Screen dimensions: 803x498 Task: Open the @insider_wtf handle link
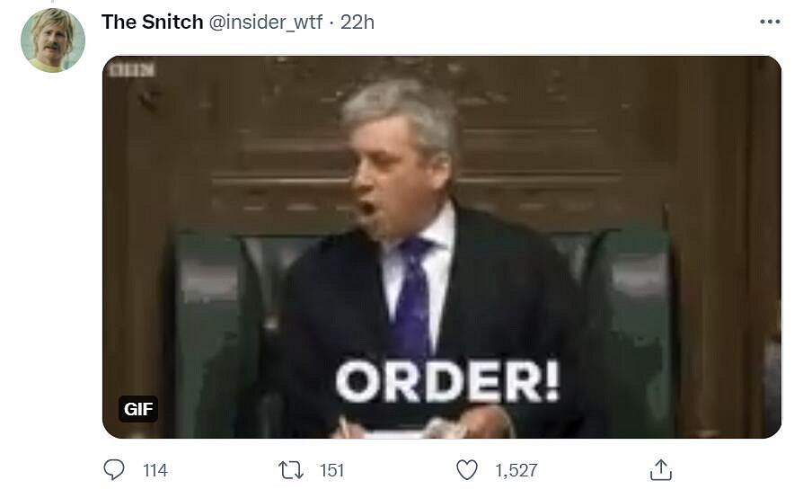pyautogui.click(x=265, y=22)
